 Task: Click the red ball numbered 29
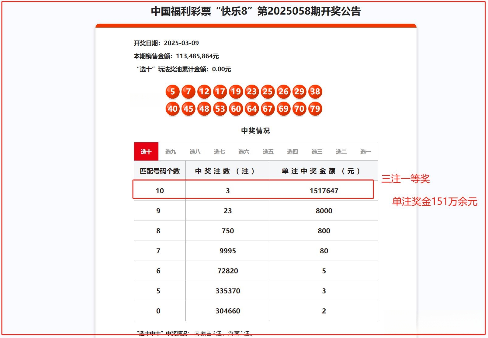(299, 92)
